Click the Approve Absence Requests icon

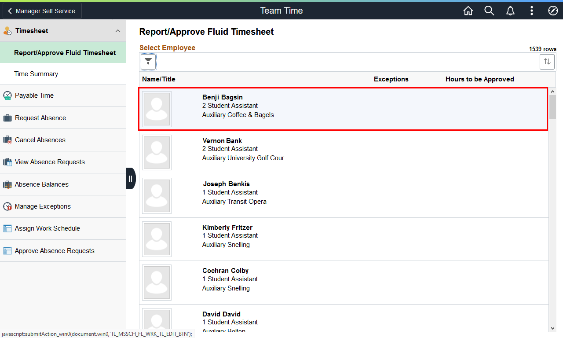point(7,251)
